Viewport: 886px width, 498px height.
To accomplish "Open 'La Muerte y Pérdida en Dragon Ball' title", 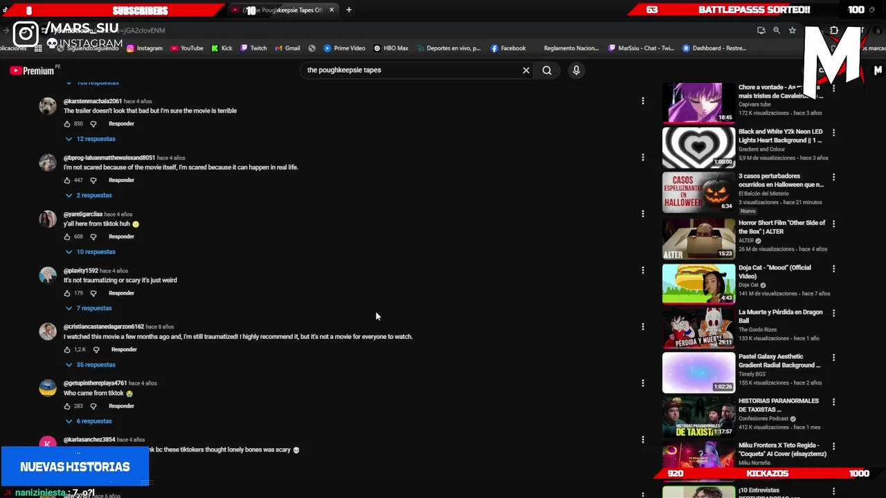I will (x=781, y=317).
